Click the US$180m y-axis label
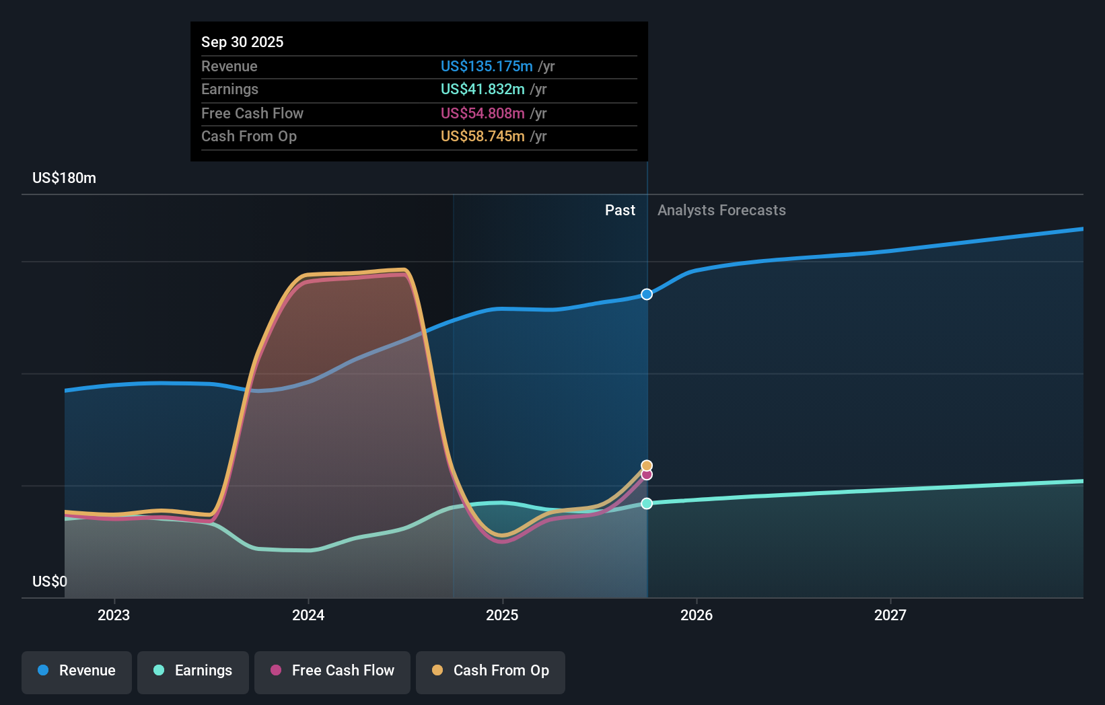The image size is (1105, 705). click(x=65, y=178)
